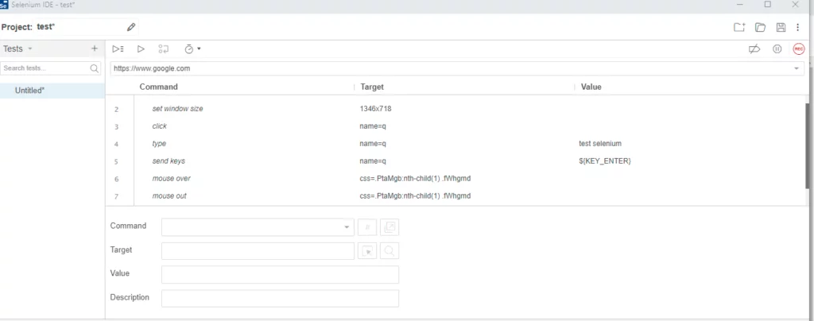Select the set window size command row
This screenshot has width=814, height=321.
457,109
